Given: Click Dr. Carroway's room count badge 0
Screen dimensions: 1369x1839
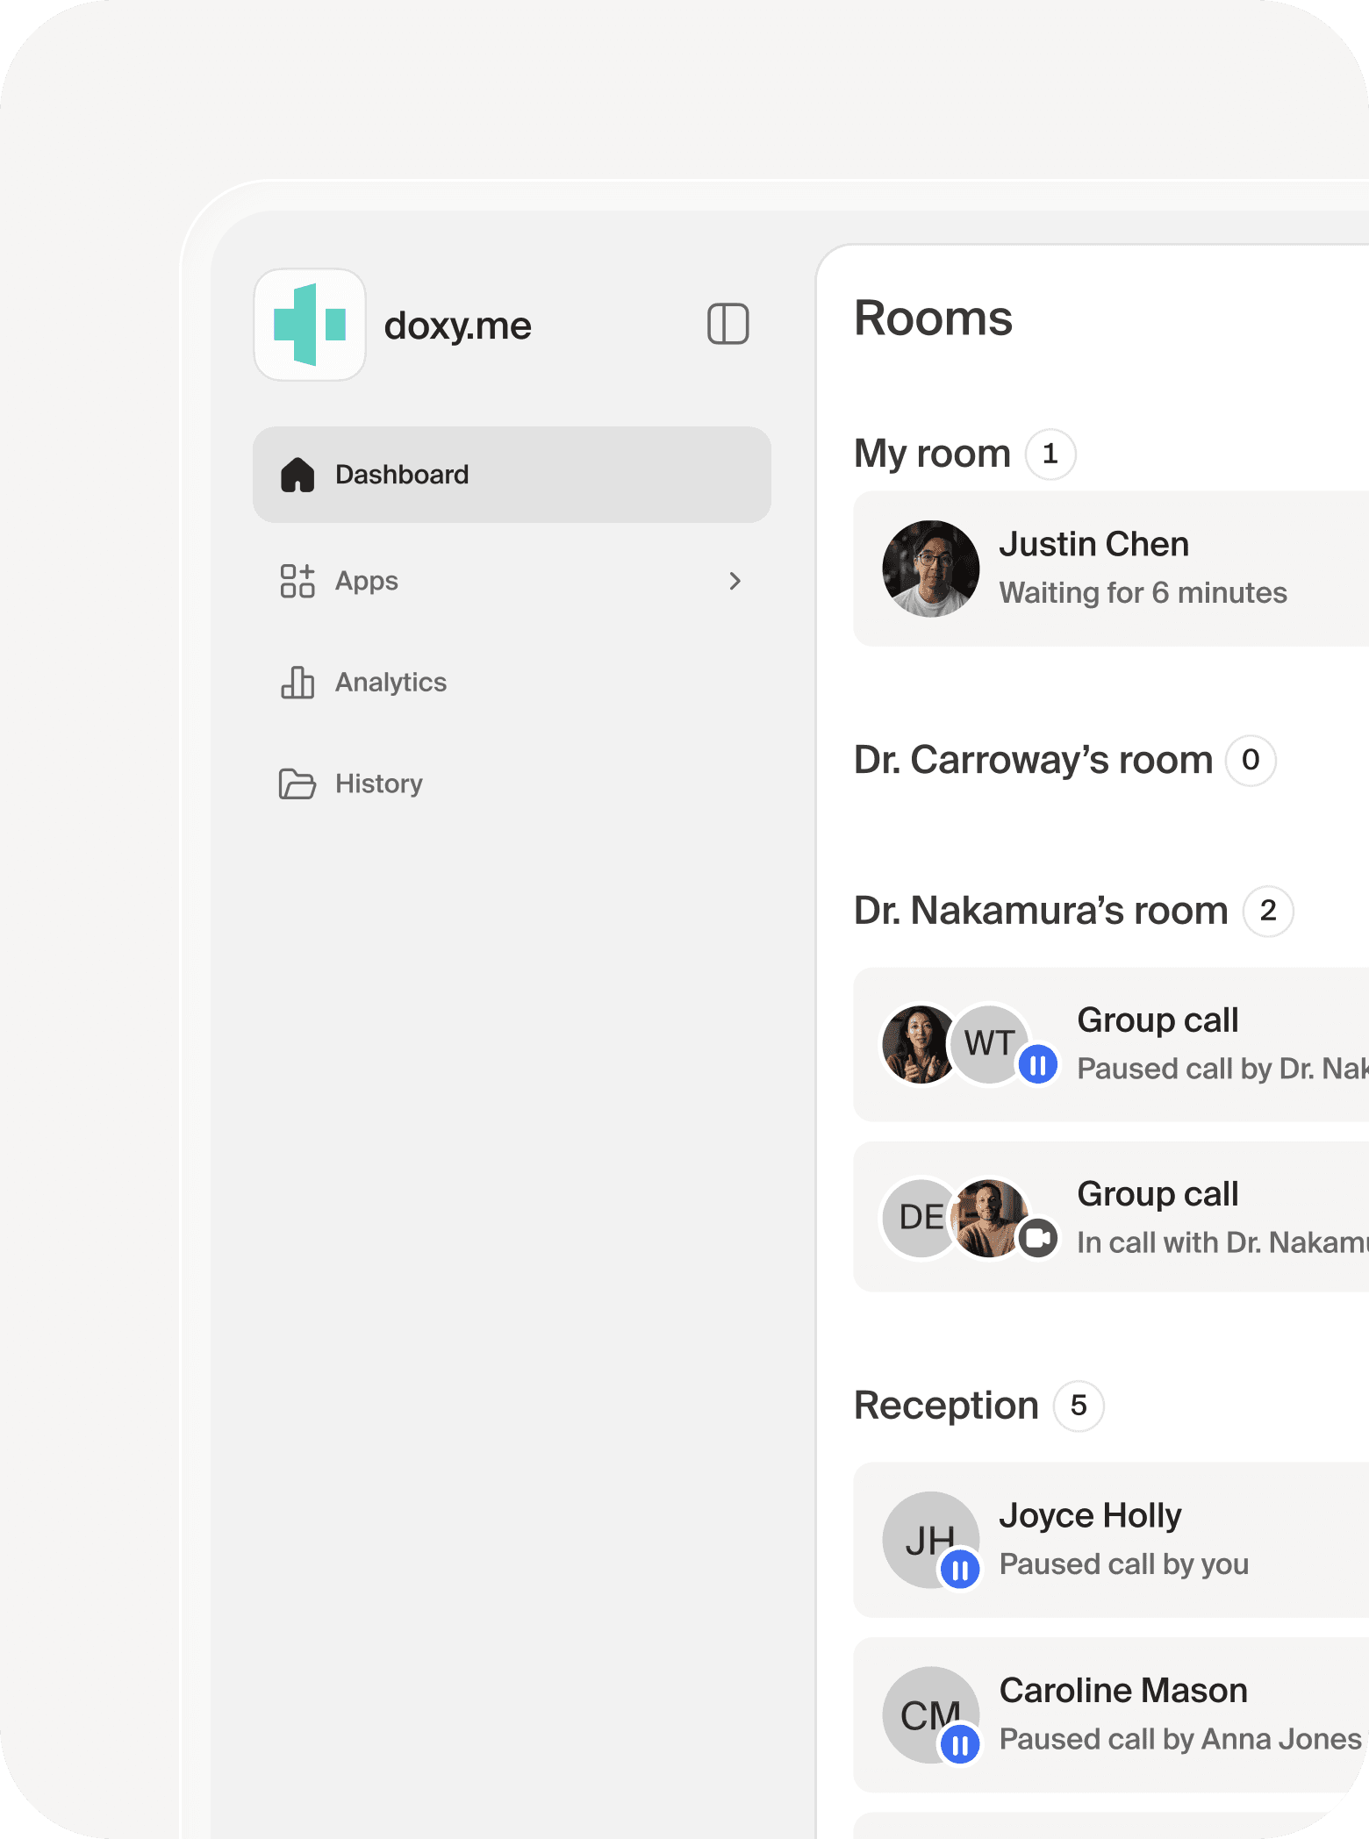Looking at the screenshot, I should coord(1251,760).
